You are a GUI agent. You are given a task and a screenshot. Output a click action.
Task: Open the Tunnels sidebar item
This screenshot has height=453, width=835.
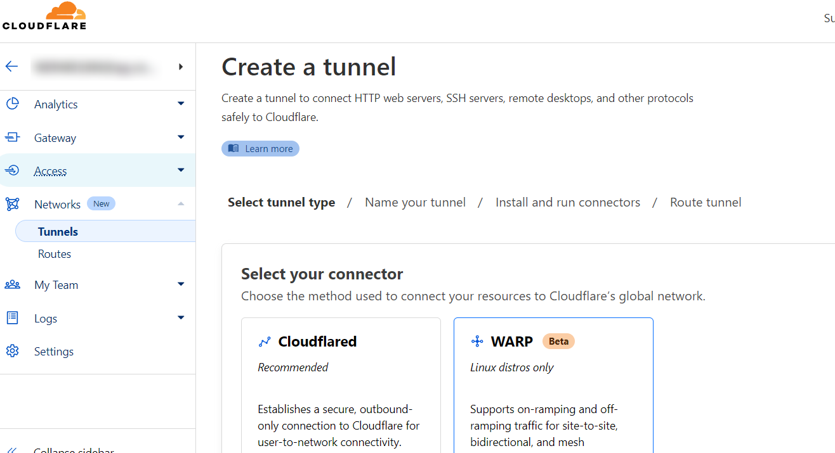58,231
